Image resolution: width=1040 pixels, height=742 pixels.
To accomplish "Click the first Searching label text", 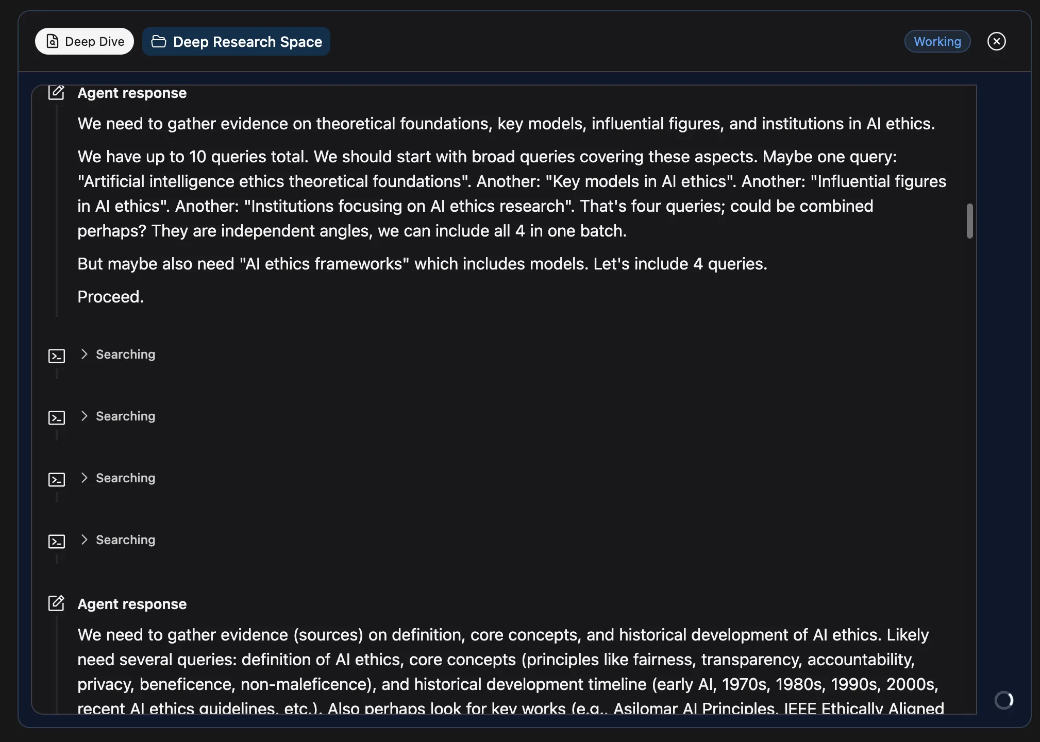I will pyautogui.click(x=125, y=355).
